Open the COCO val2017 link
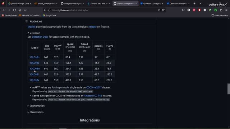Screen dimensions: 230x129 94,87
